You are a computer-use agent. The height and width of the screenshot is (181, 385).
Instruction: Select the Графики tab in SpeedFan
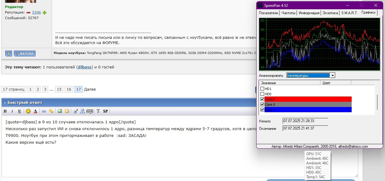point(369,12)
